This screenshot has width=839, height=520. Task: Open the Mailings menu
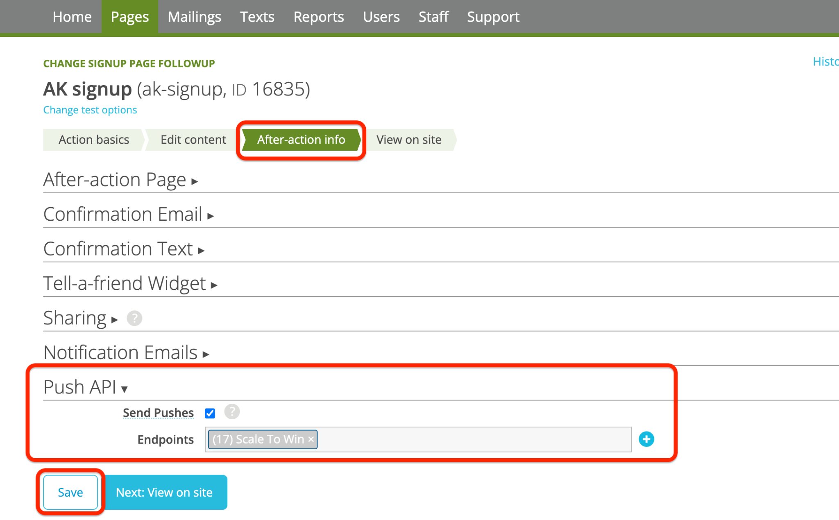194,17
